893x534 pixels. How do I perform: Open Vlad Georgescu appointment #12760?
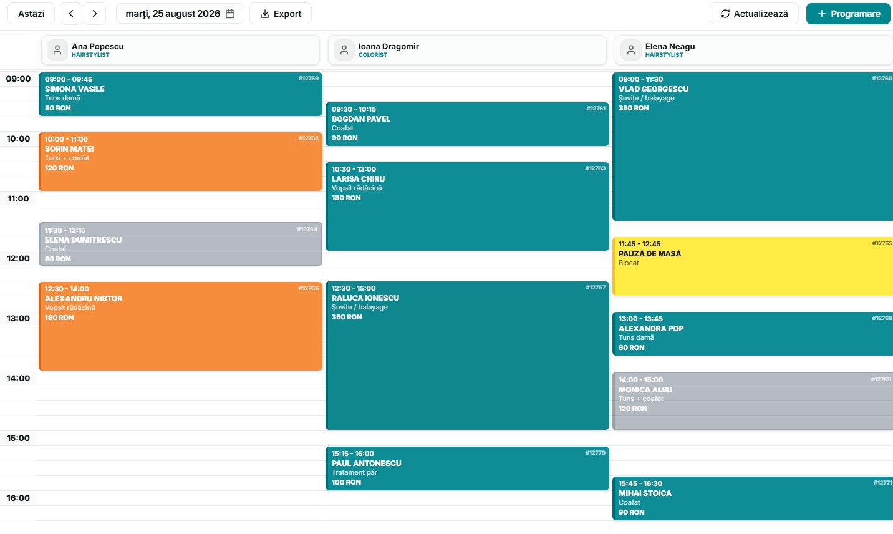pos(753,147)
